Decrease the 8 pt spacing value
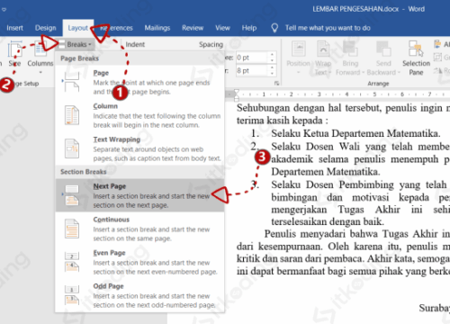Image resolution: width=450 pixels, height=324 pixels. point(272,74)
